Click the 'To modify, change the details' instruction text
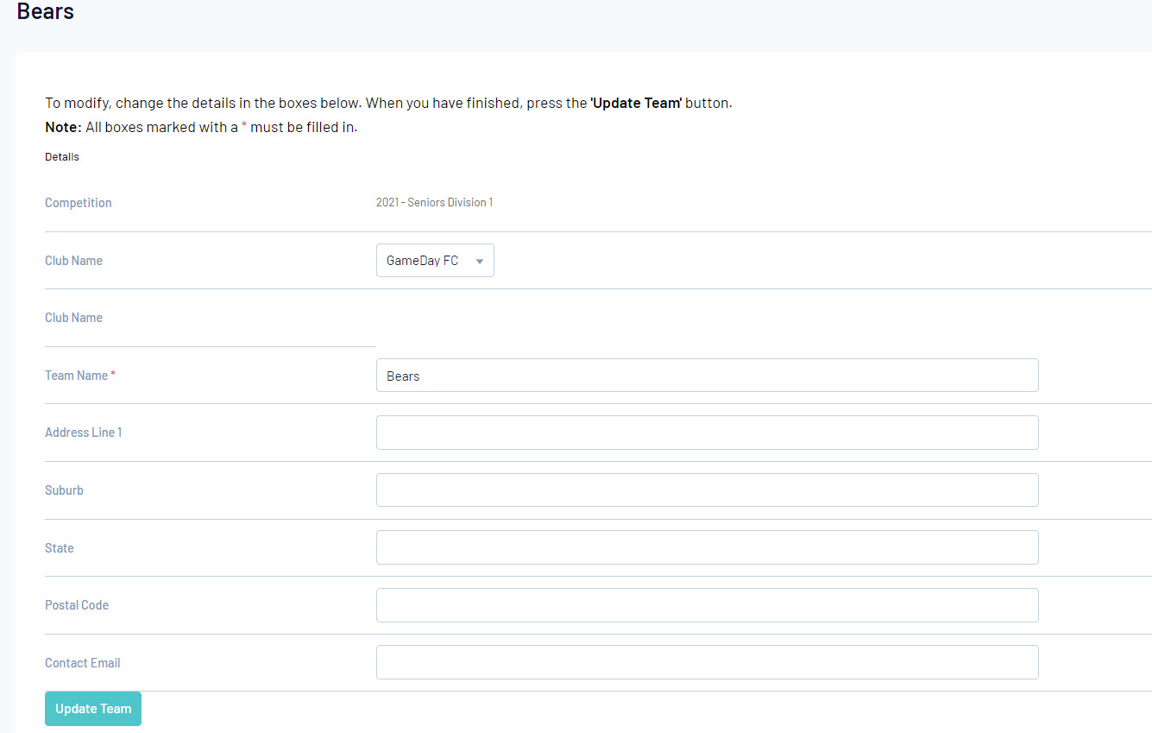The image size is (1152, 733). (x=388, y=103)
